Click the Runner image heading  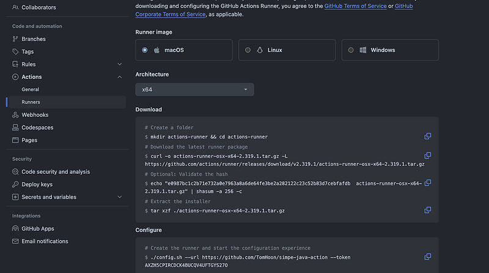(x=154, y=32)
